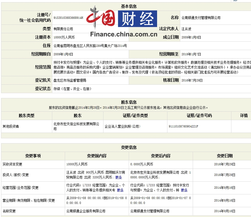Click the address 云南省昆明市盘龙区人民东路289号

click(x=90, y=46)
